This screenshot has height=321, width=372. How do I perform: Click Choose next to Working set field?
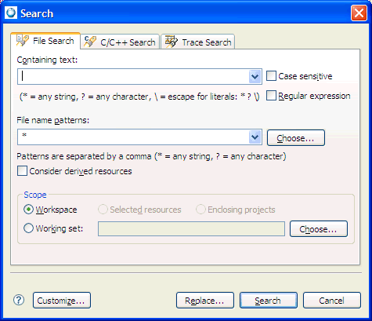(319, 229)
